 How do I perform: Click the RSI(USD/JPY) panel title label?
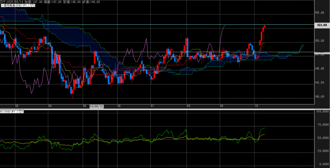[9, 112]
